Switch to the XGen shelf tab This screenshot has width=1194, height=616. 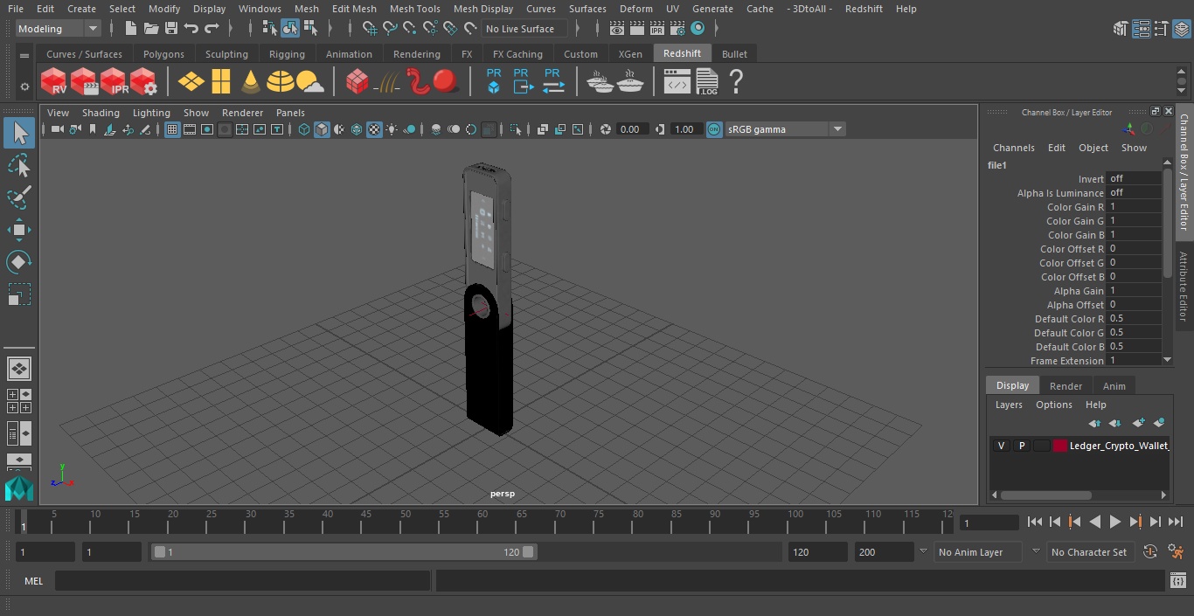tap(630, 54)
